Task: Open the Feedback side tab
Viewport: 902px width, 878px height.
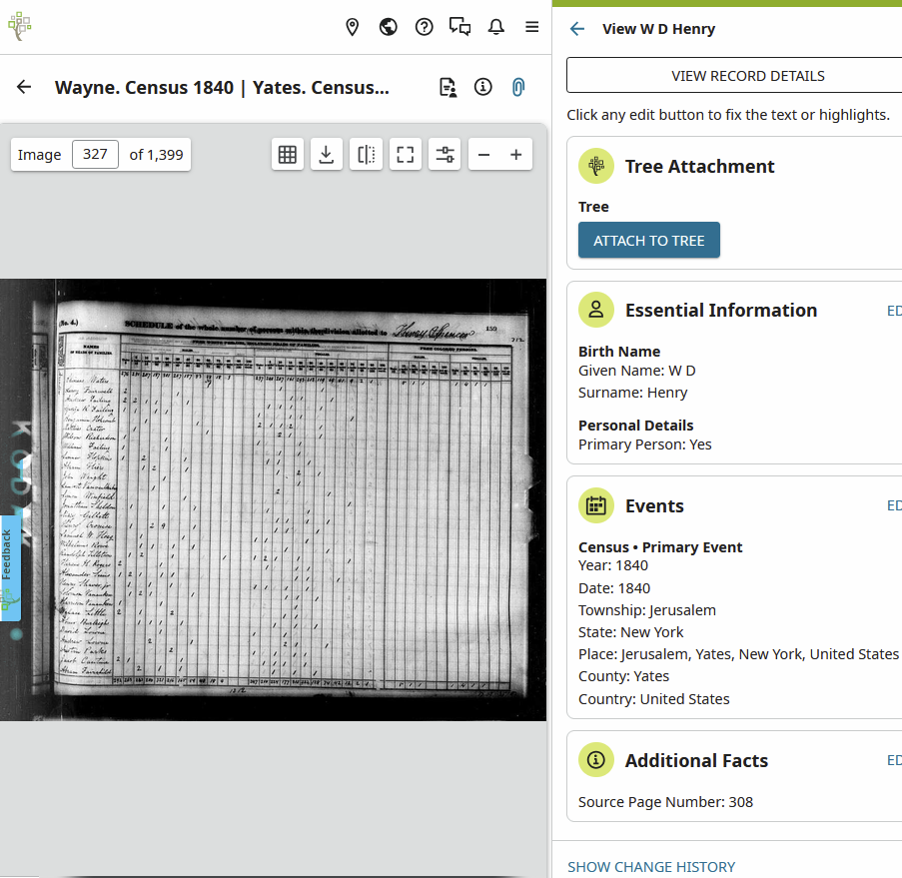Action: click(10, 568)
